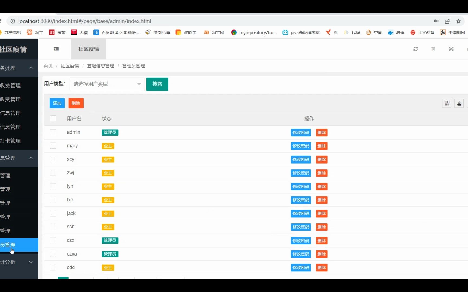Click the orange 删除 button above the table
This screenshot has width=468, height=292.
point(76,103)
